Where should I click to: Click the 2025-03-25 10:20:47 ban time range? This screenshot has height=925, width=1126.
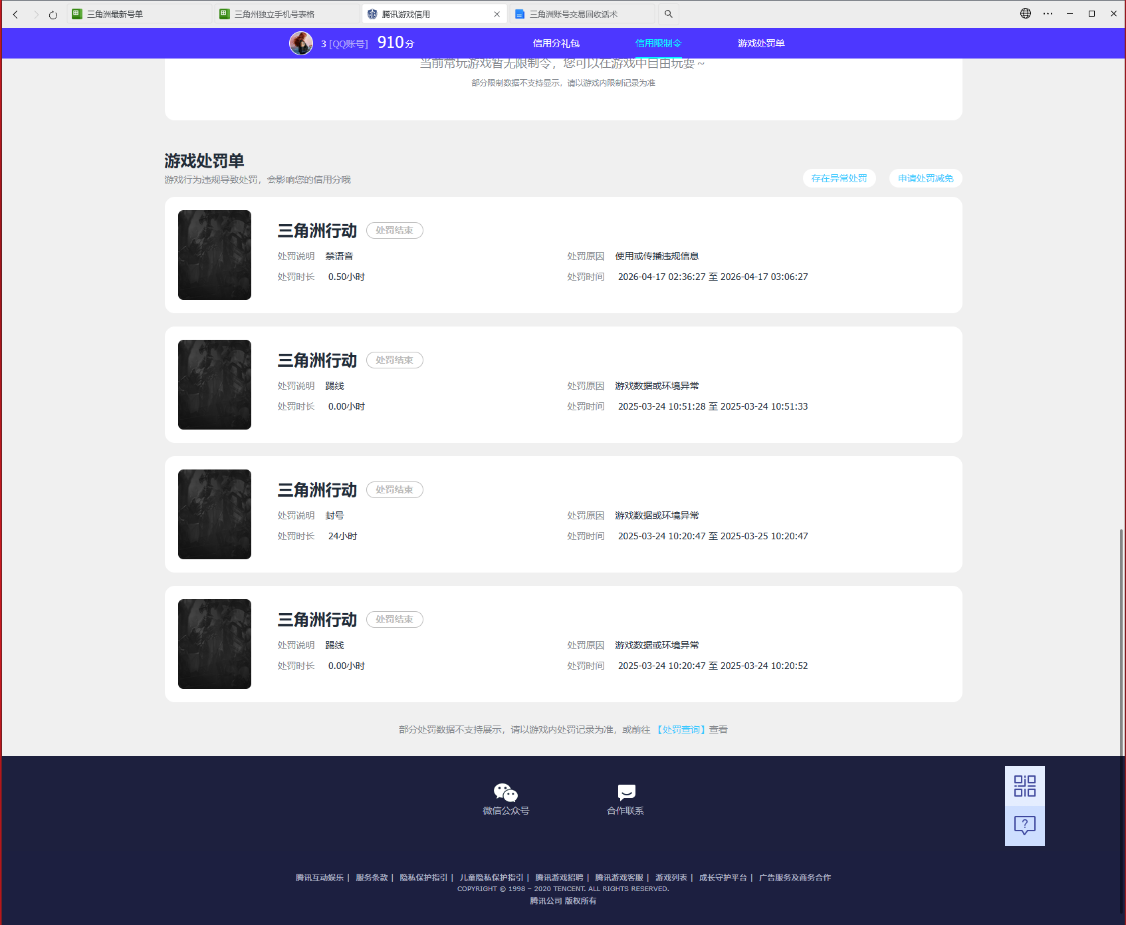point(713,536)
